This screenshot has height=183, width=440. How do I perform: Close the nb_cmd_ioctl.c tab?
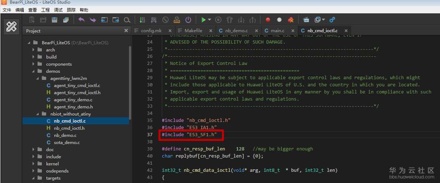point(346,31)
